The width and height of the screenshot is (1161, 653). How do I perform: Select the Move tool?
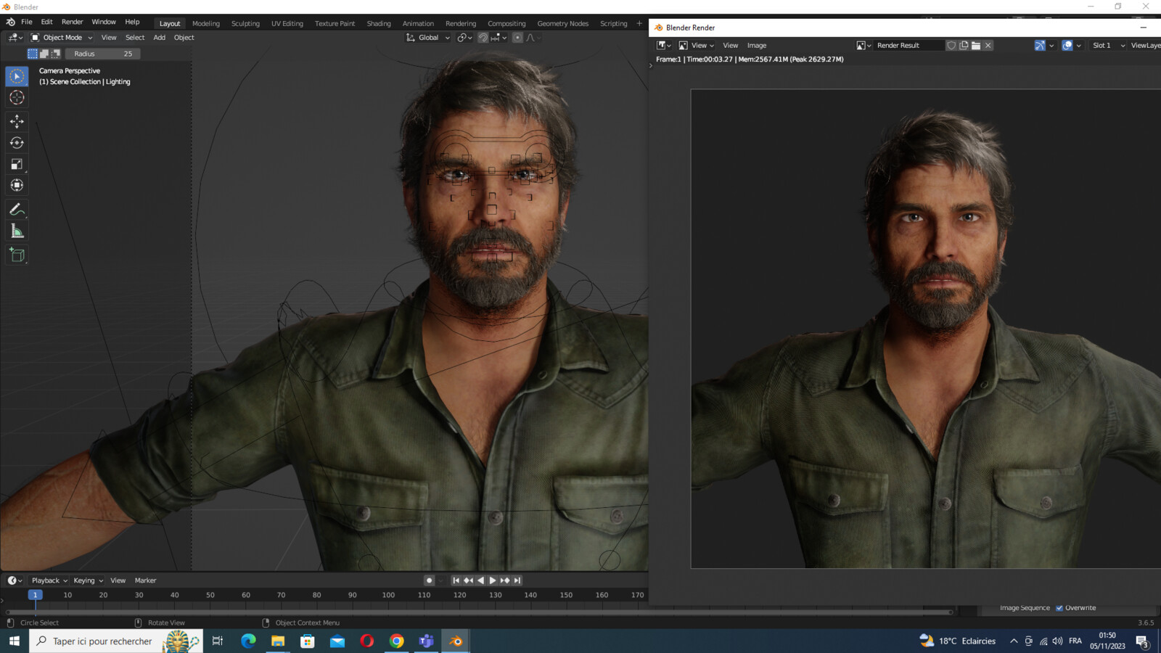tap(17, 121)
